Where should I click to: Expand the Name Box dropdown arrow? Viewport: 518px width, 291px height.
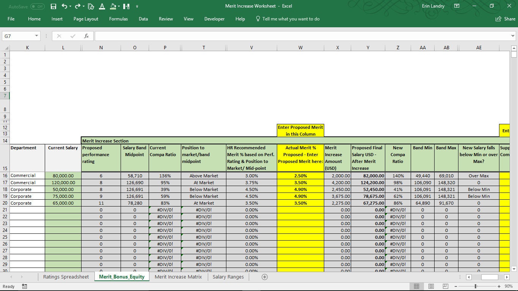37,36
